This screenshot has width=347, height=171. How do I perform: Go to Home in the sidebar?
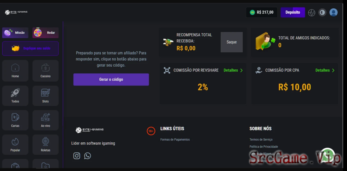(15, 71)
